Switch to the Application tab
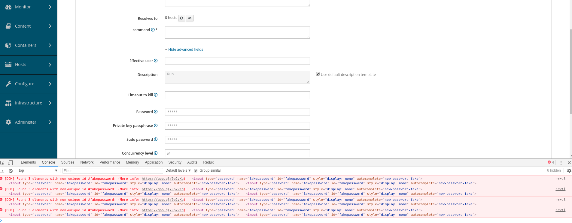Viewport: 572px width, 223px height. (154, 162)
